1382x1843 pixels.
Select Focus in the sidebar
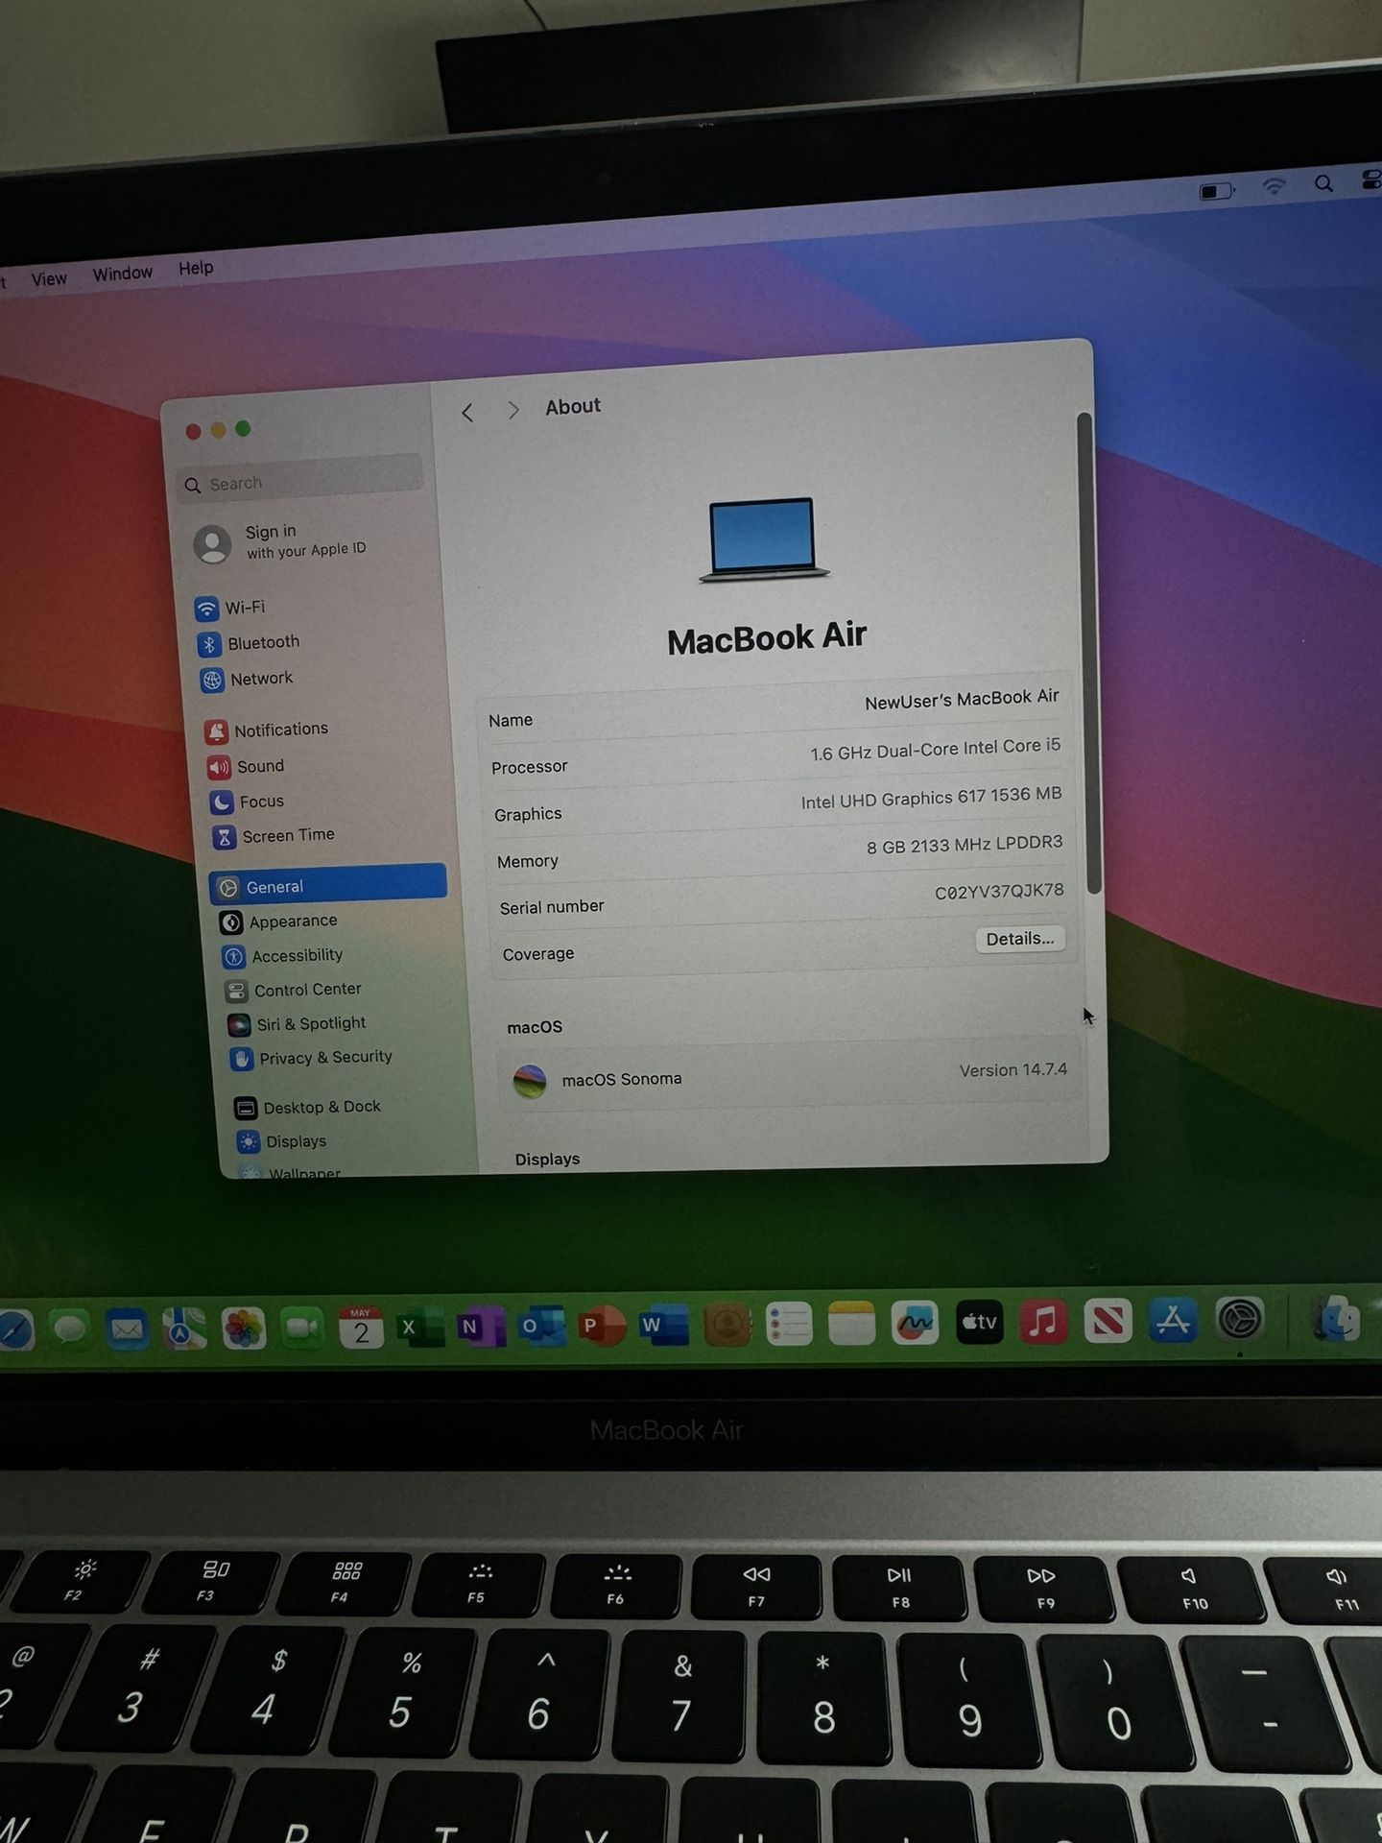point(247,802)
